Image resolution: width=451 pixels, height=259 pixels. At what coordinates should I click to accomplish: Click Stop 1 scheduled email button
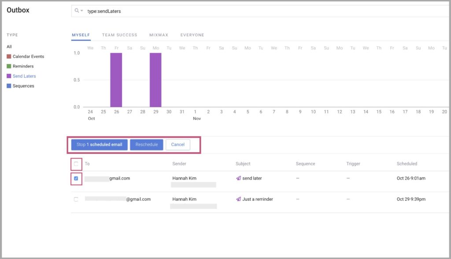pyautogui.click(x=99, y=145)
